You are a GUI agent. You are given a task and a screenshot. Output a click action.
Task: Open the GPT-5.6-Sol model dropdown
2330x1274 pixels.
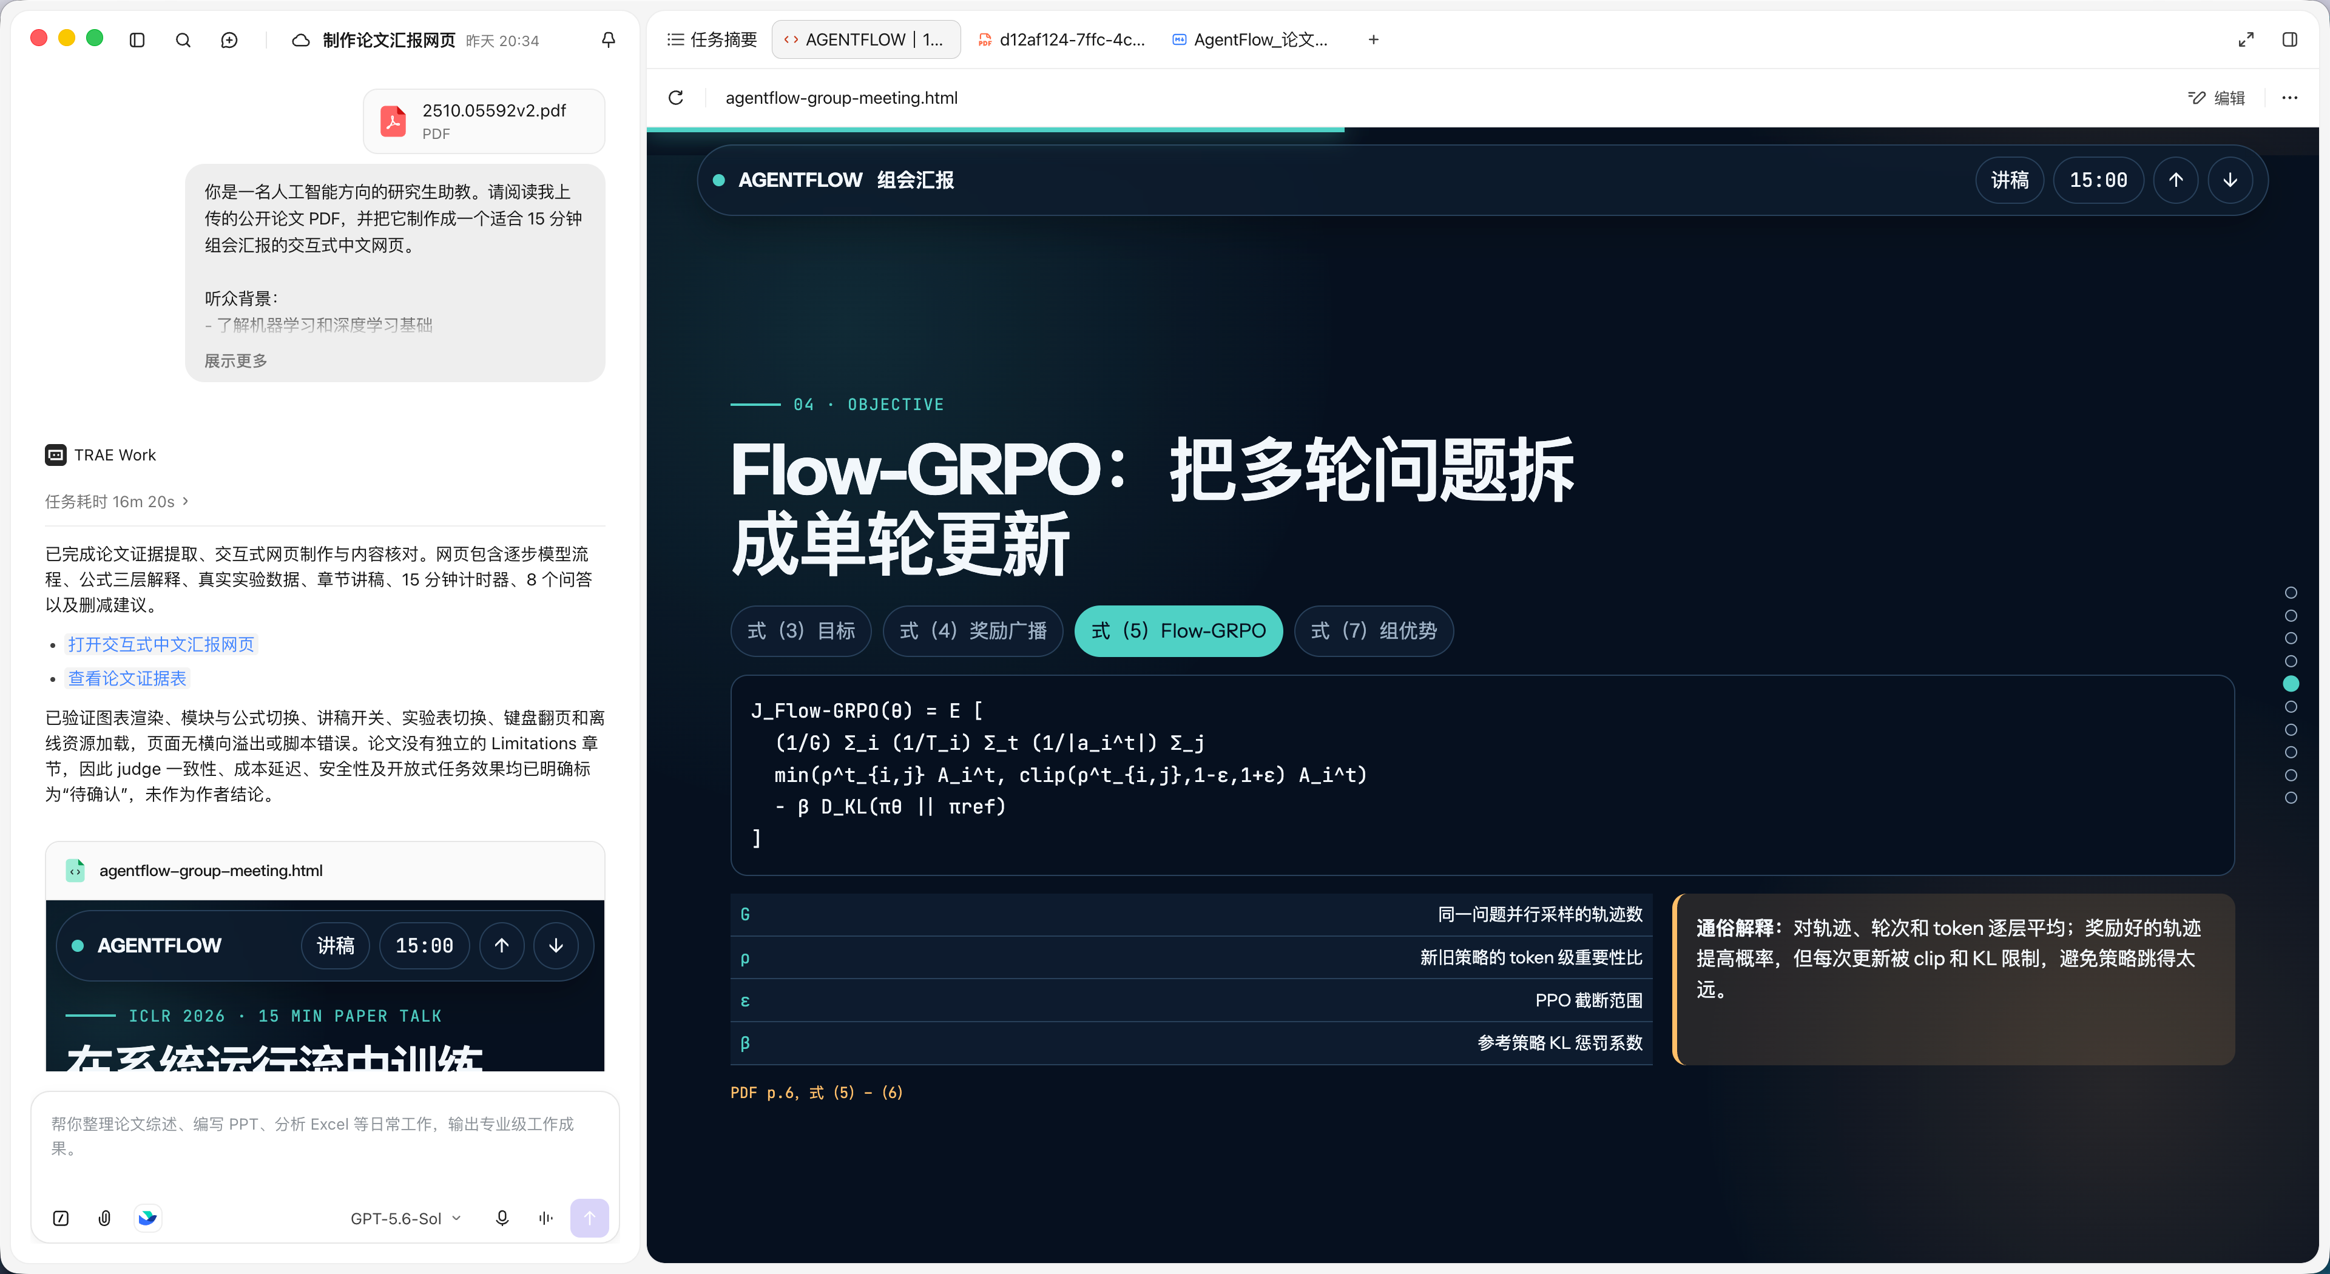pyautogui.click(x=405, y=1218)
